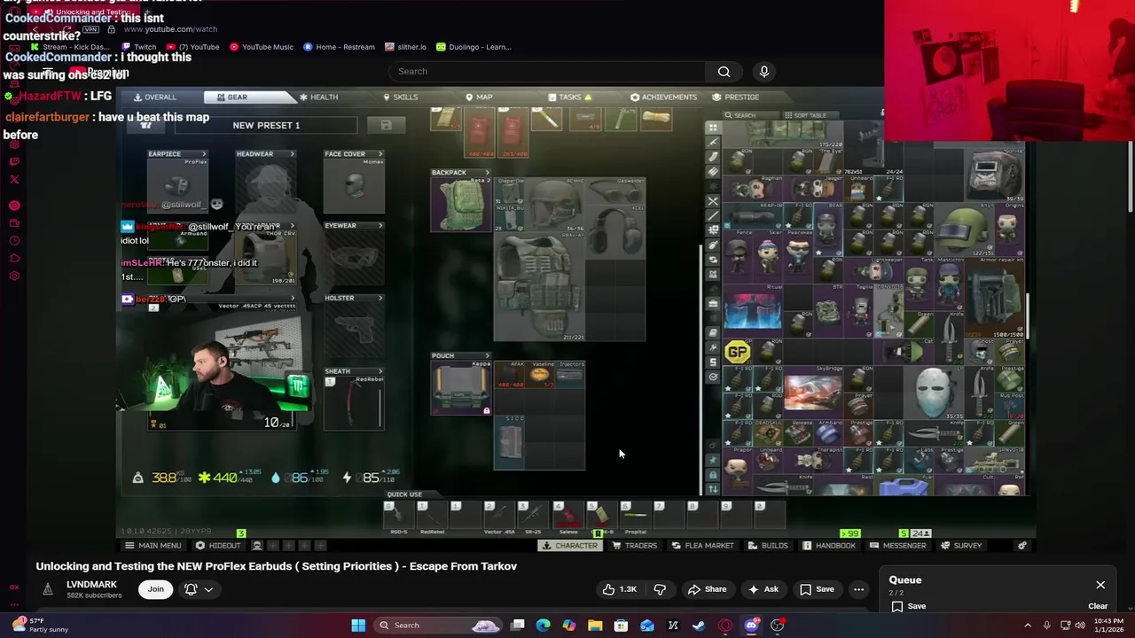
Task: Click the YouTube search box
Action: click(x=548, y=72)
